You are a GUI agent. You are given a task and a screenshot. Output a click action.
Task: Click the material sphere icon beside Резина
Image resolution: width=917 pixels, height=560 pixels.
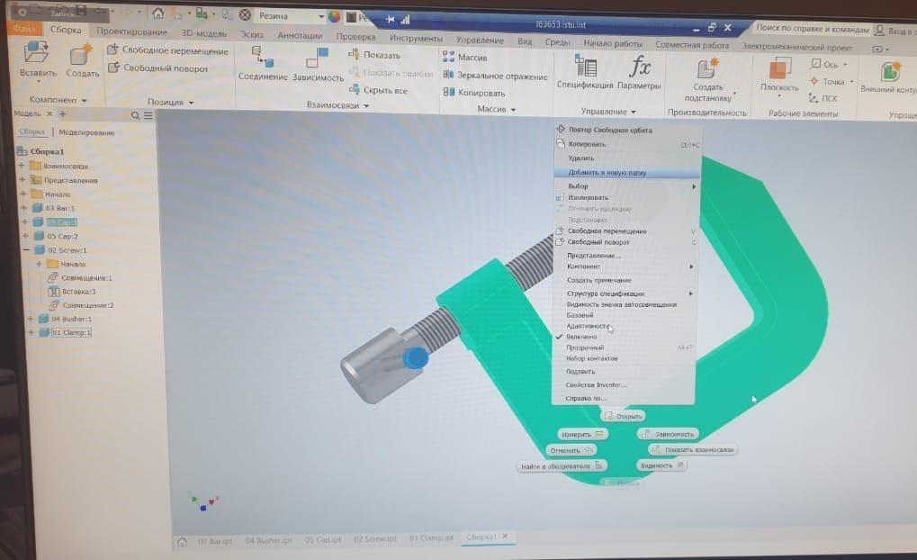pyautogui.click(x=246, y=14)
